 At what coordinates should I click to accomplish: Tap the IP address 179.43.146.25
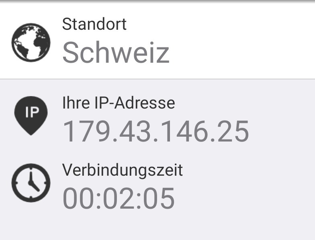[156, 131]
